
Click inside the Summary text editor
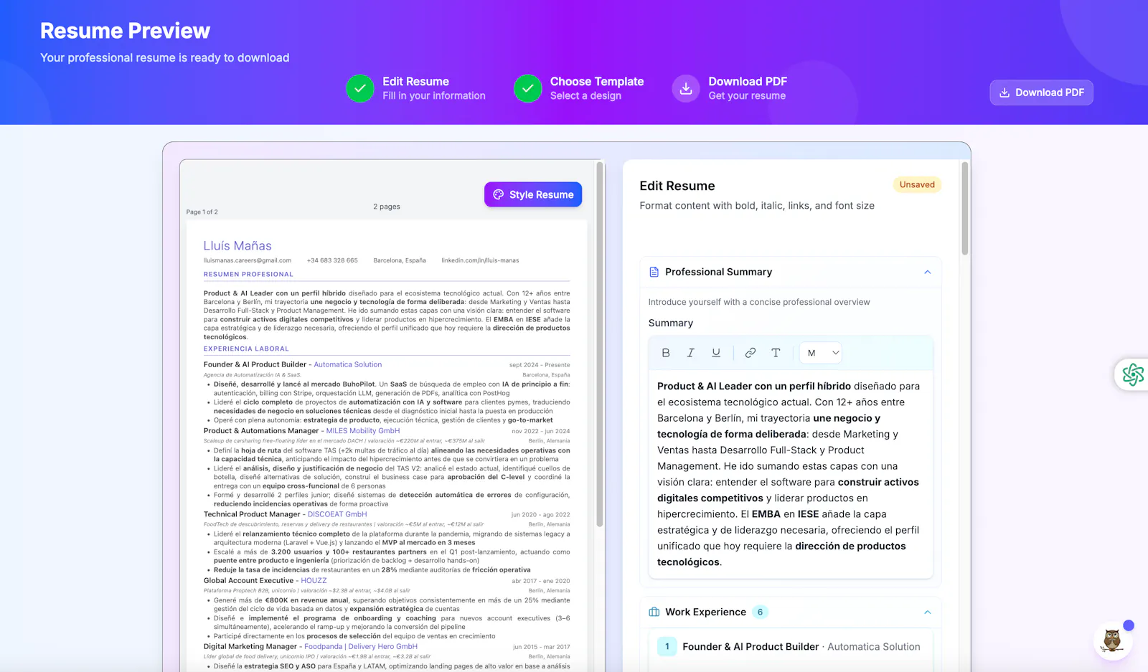pos(791,474)
